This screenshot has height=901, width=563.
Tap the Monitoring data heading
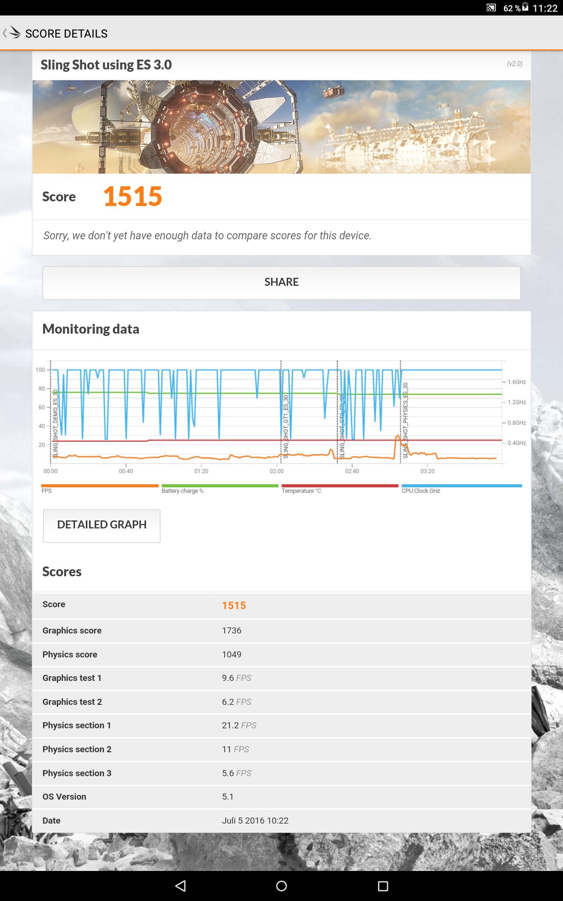coord(91,329)
